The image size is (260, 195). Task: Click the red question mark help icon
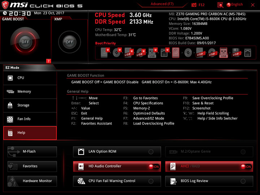click(48, 61)
